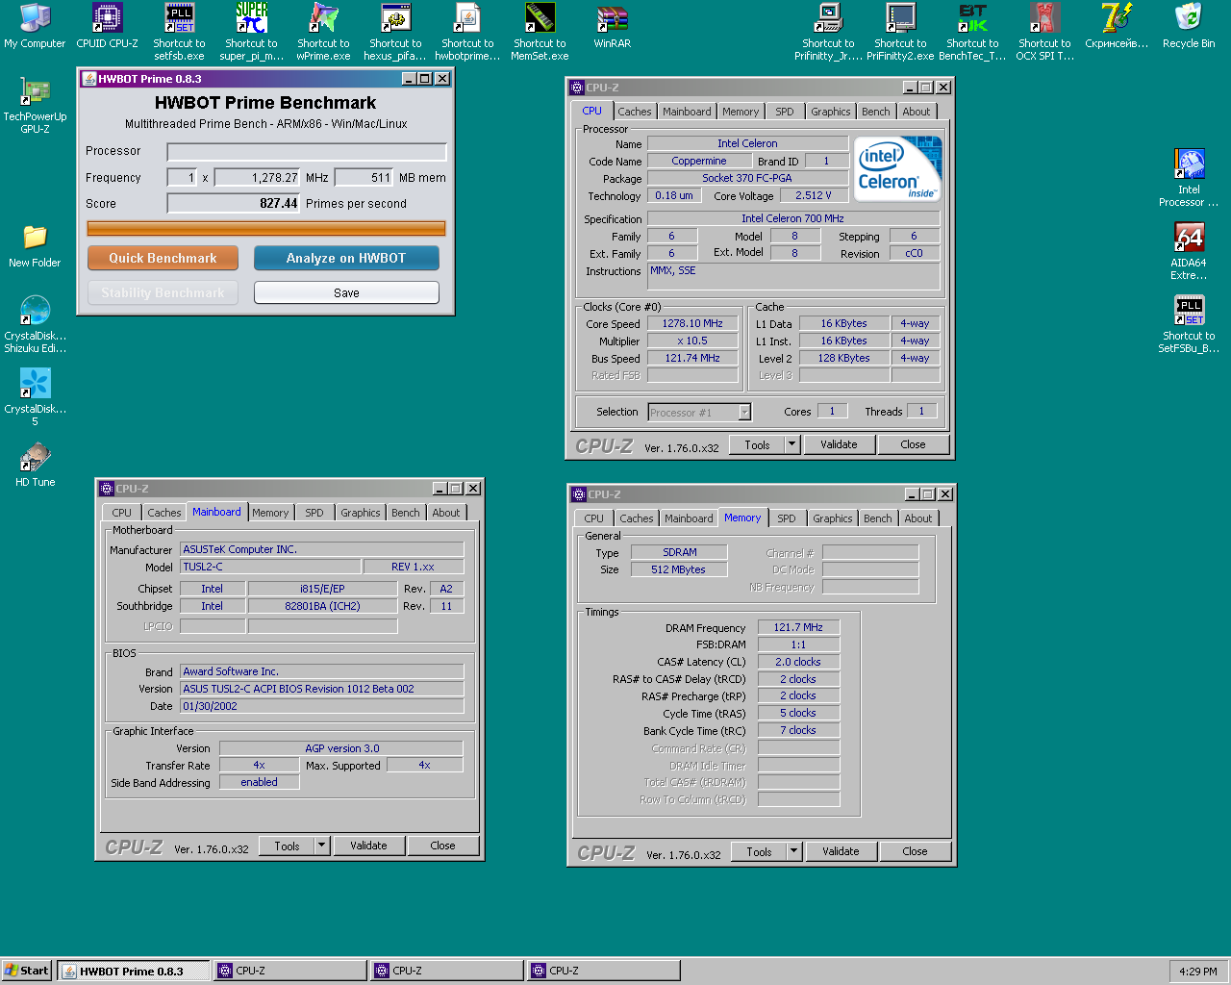This screenshot has width=1231, height=985.
Task: Switch to CPU tab in Memory CPU-Z window
Action: tap(594, 518)
